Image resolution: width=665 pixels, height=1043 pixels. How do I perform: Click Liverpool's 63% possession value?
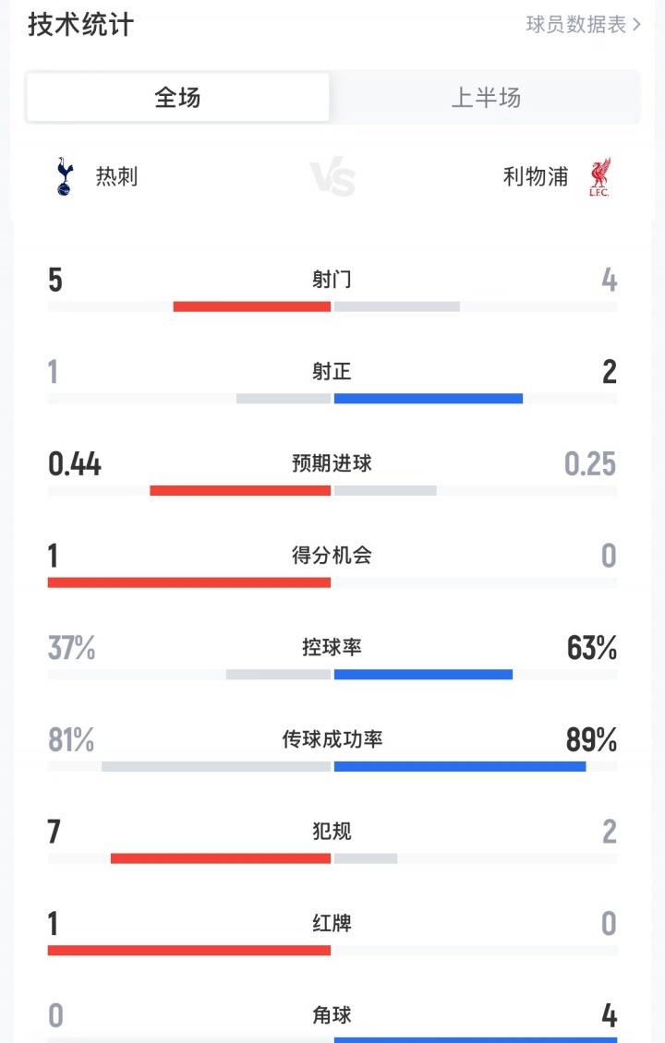pos(592,649)
